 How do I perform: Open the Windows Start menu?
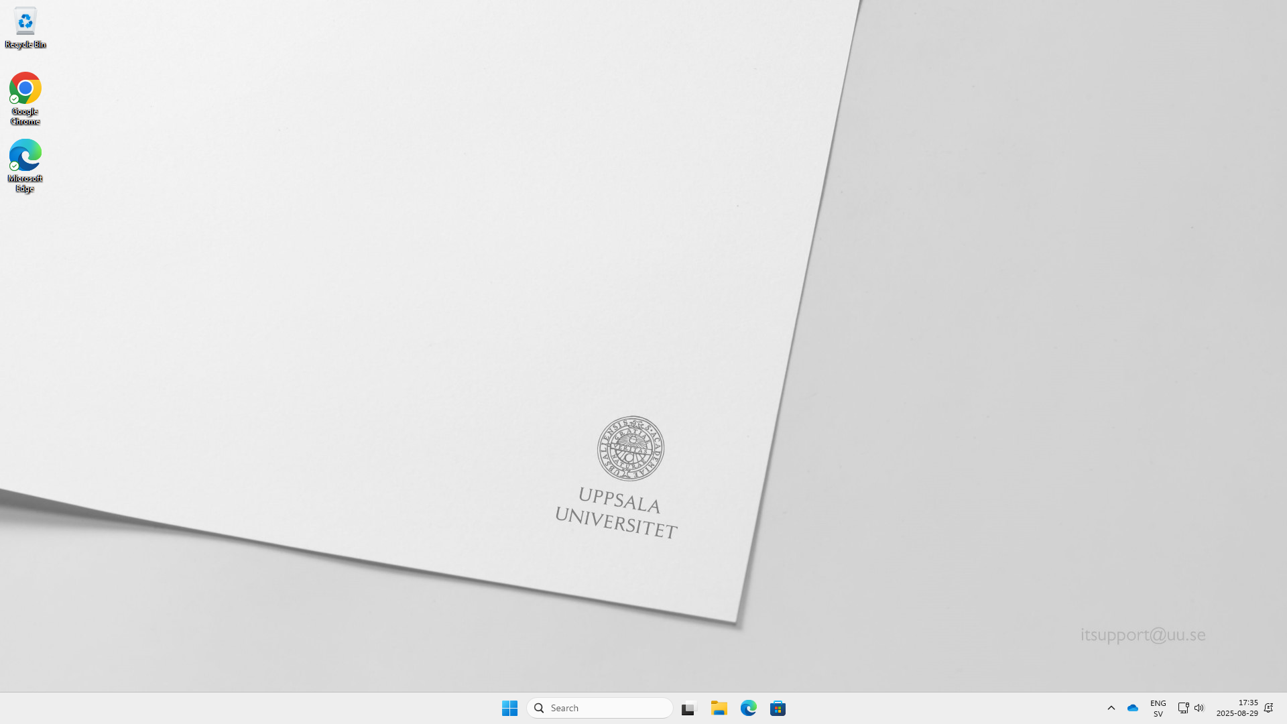pos(509,708)
